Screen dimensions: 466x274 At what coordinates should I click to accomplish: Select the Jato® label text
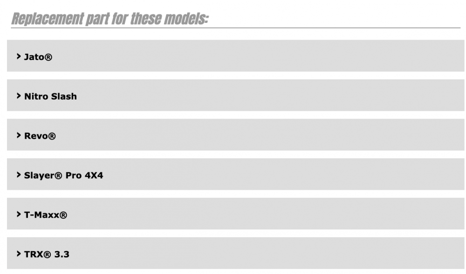pyautogui.click(x=38, y=57)
